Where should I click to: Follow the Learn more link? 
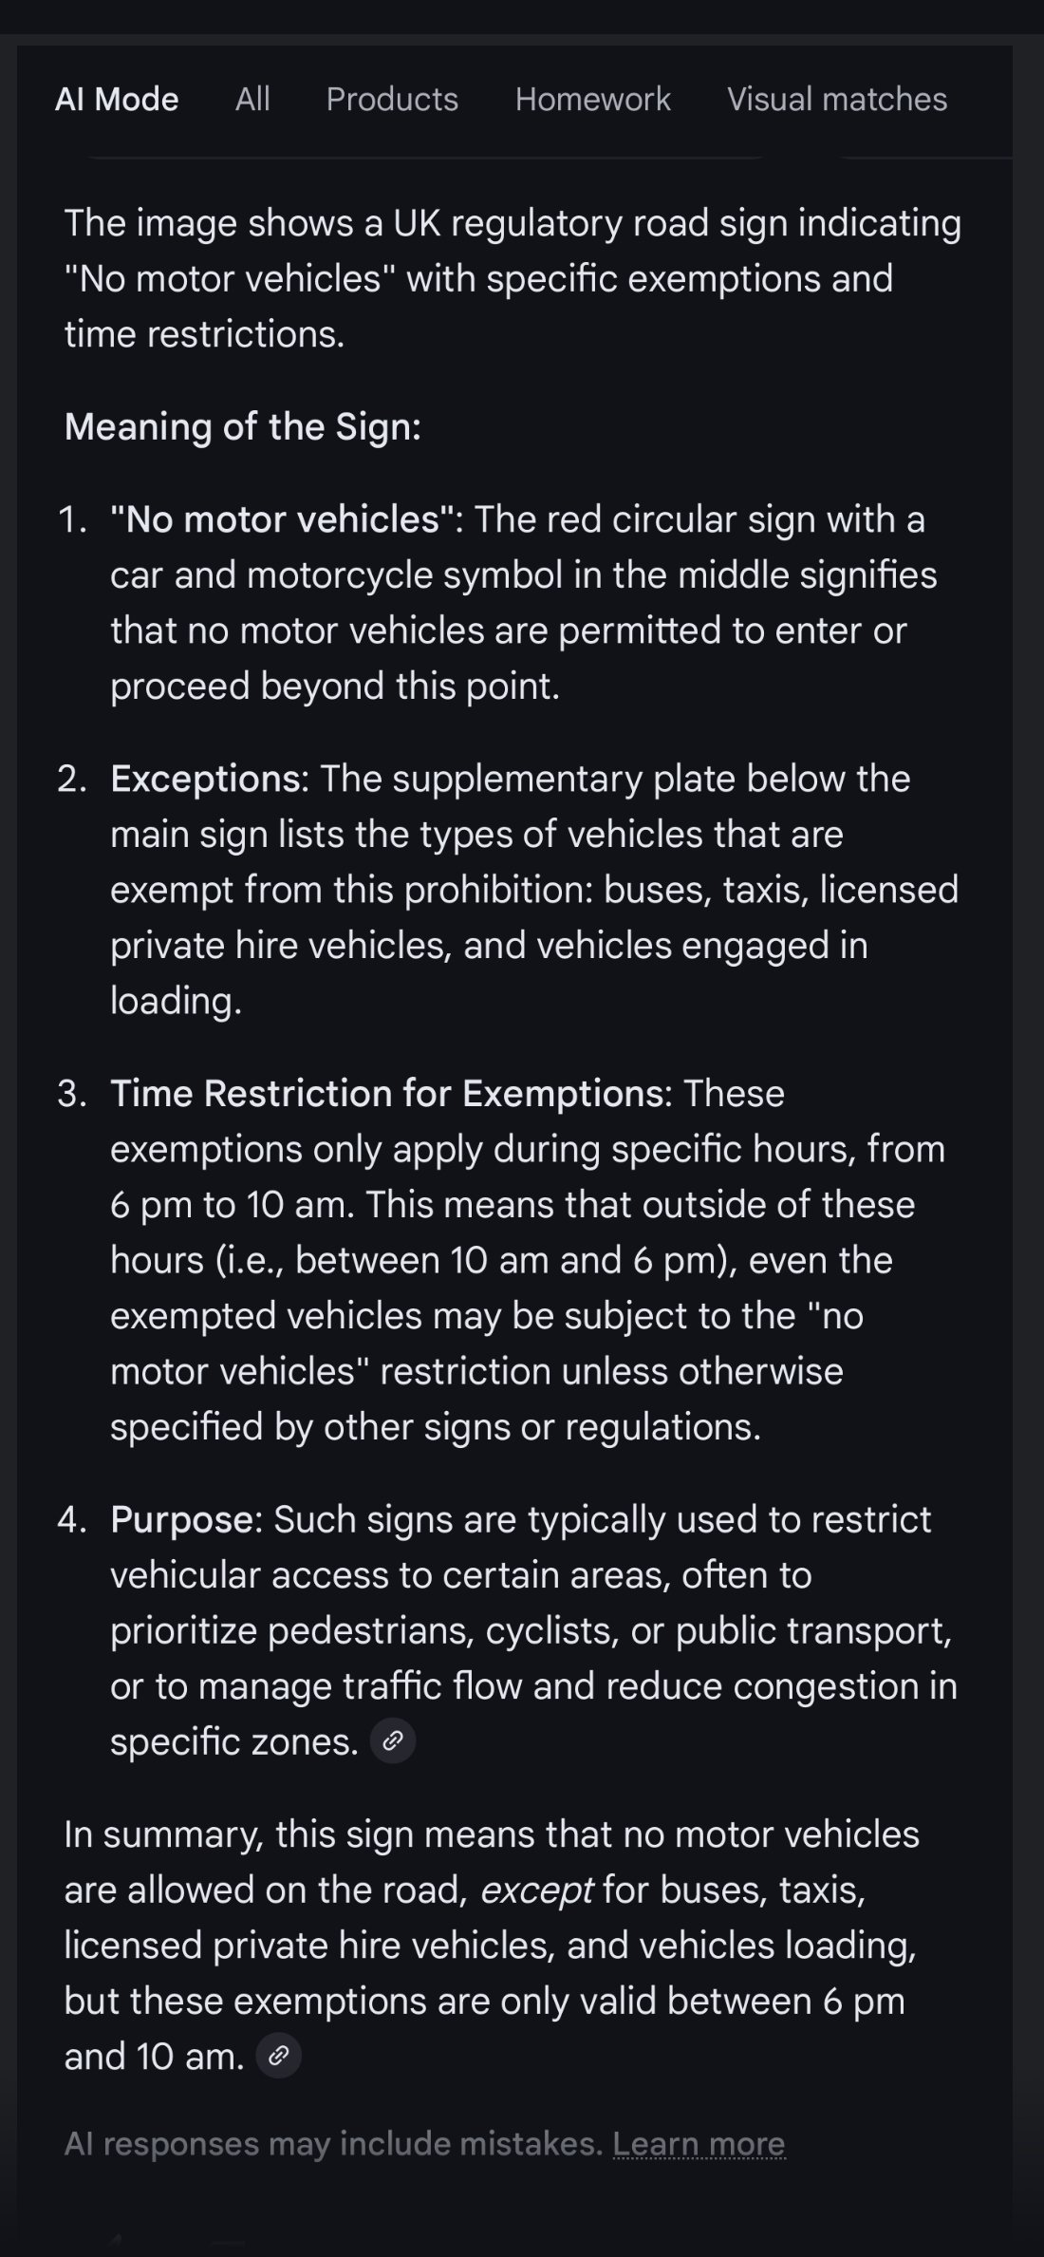coord(699,2143)
